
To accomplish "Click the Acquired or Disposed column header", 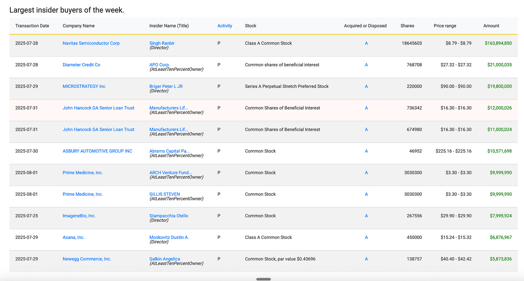I will pos(365,26).
